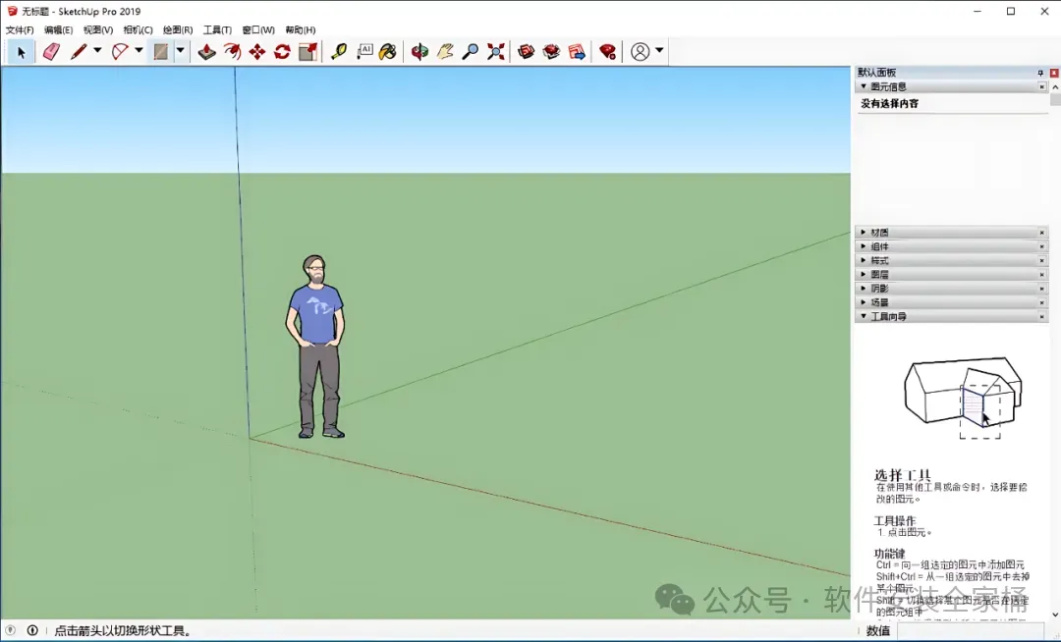The height and width of the screenshot is (642, 1061).
Task: Select the Offset tool
Action: [x=232, y=52]
